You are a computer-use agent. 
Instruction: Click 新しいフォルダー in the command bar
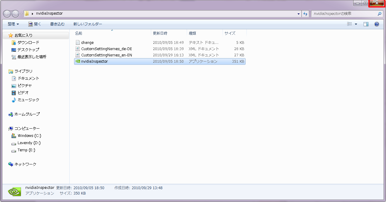pyautogui.click(x=88, y=24)
